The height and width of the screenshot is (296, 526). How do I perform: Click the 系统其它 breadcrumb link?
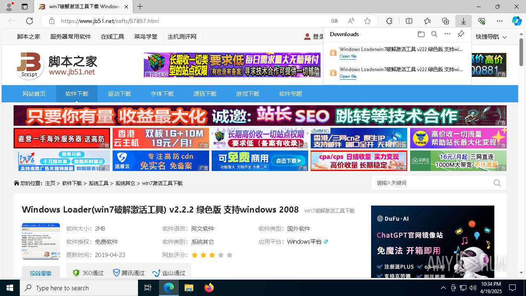click(125, 183)
